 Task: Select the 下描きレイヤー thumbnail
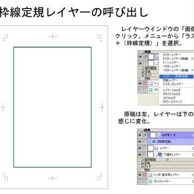[x=151, y=155]
